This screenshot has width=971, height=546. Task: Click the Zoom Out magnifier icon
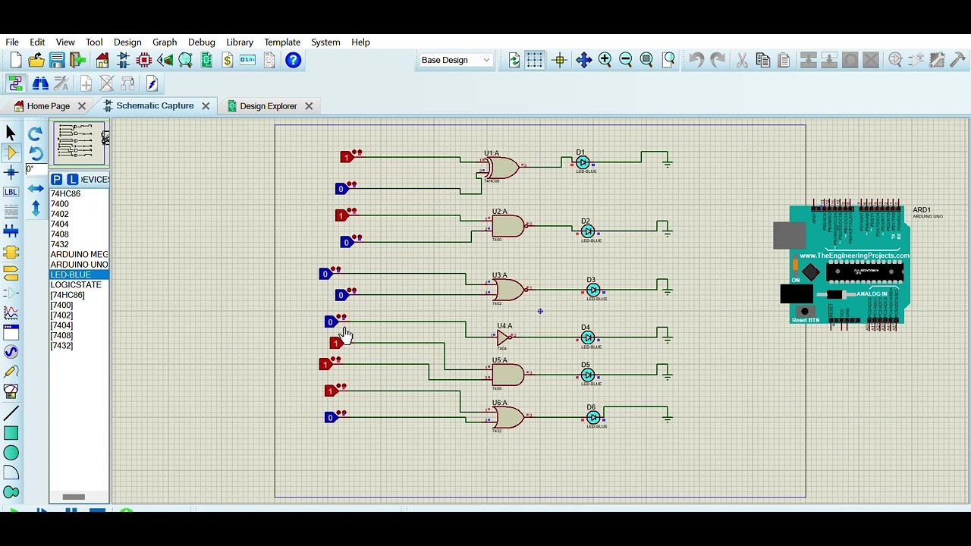pos(626,60)
